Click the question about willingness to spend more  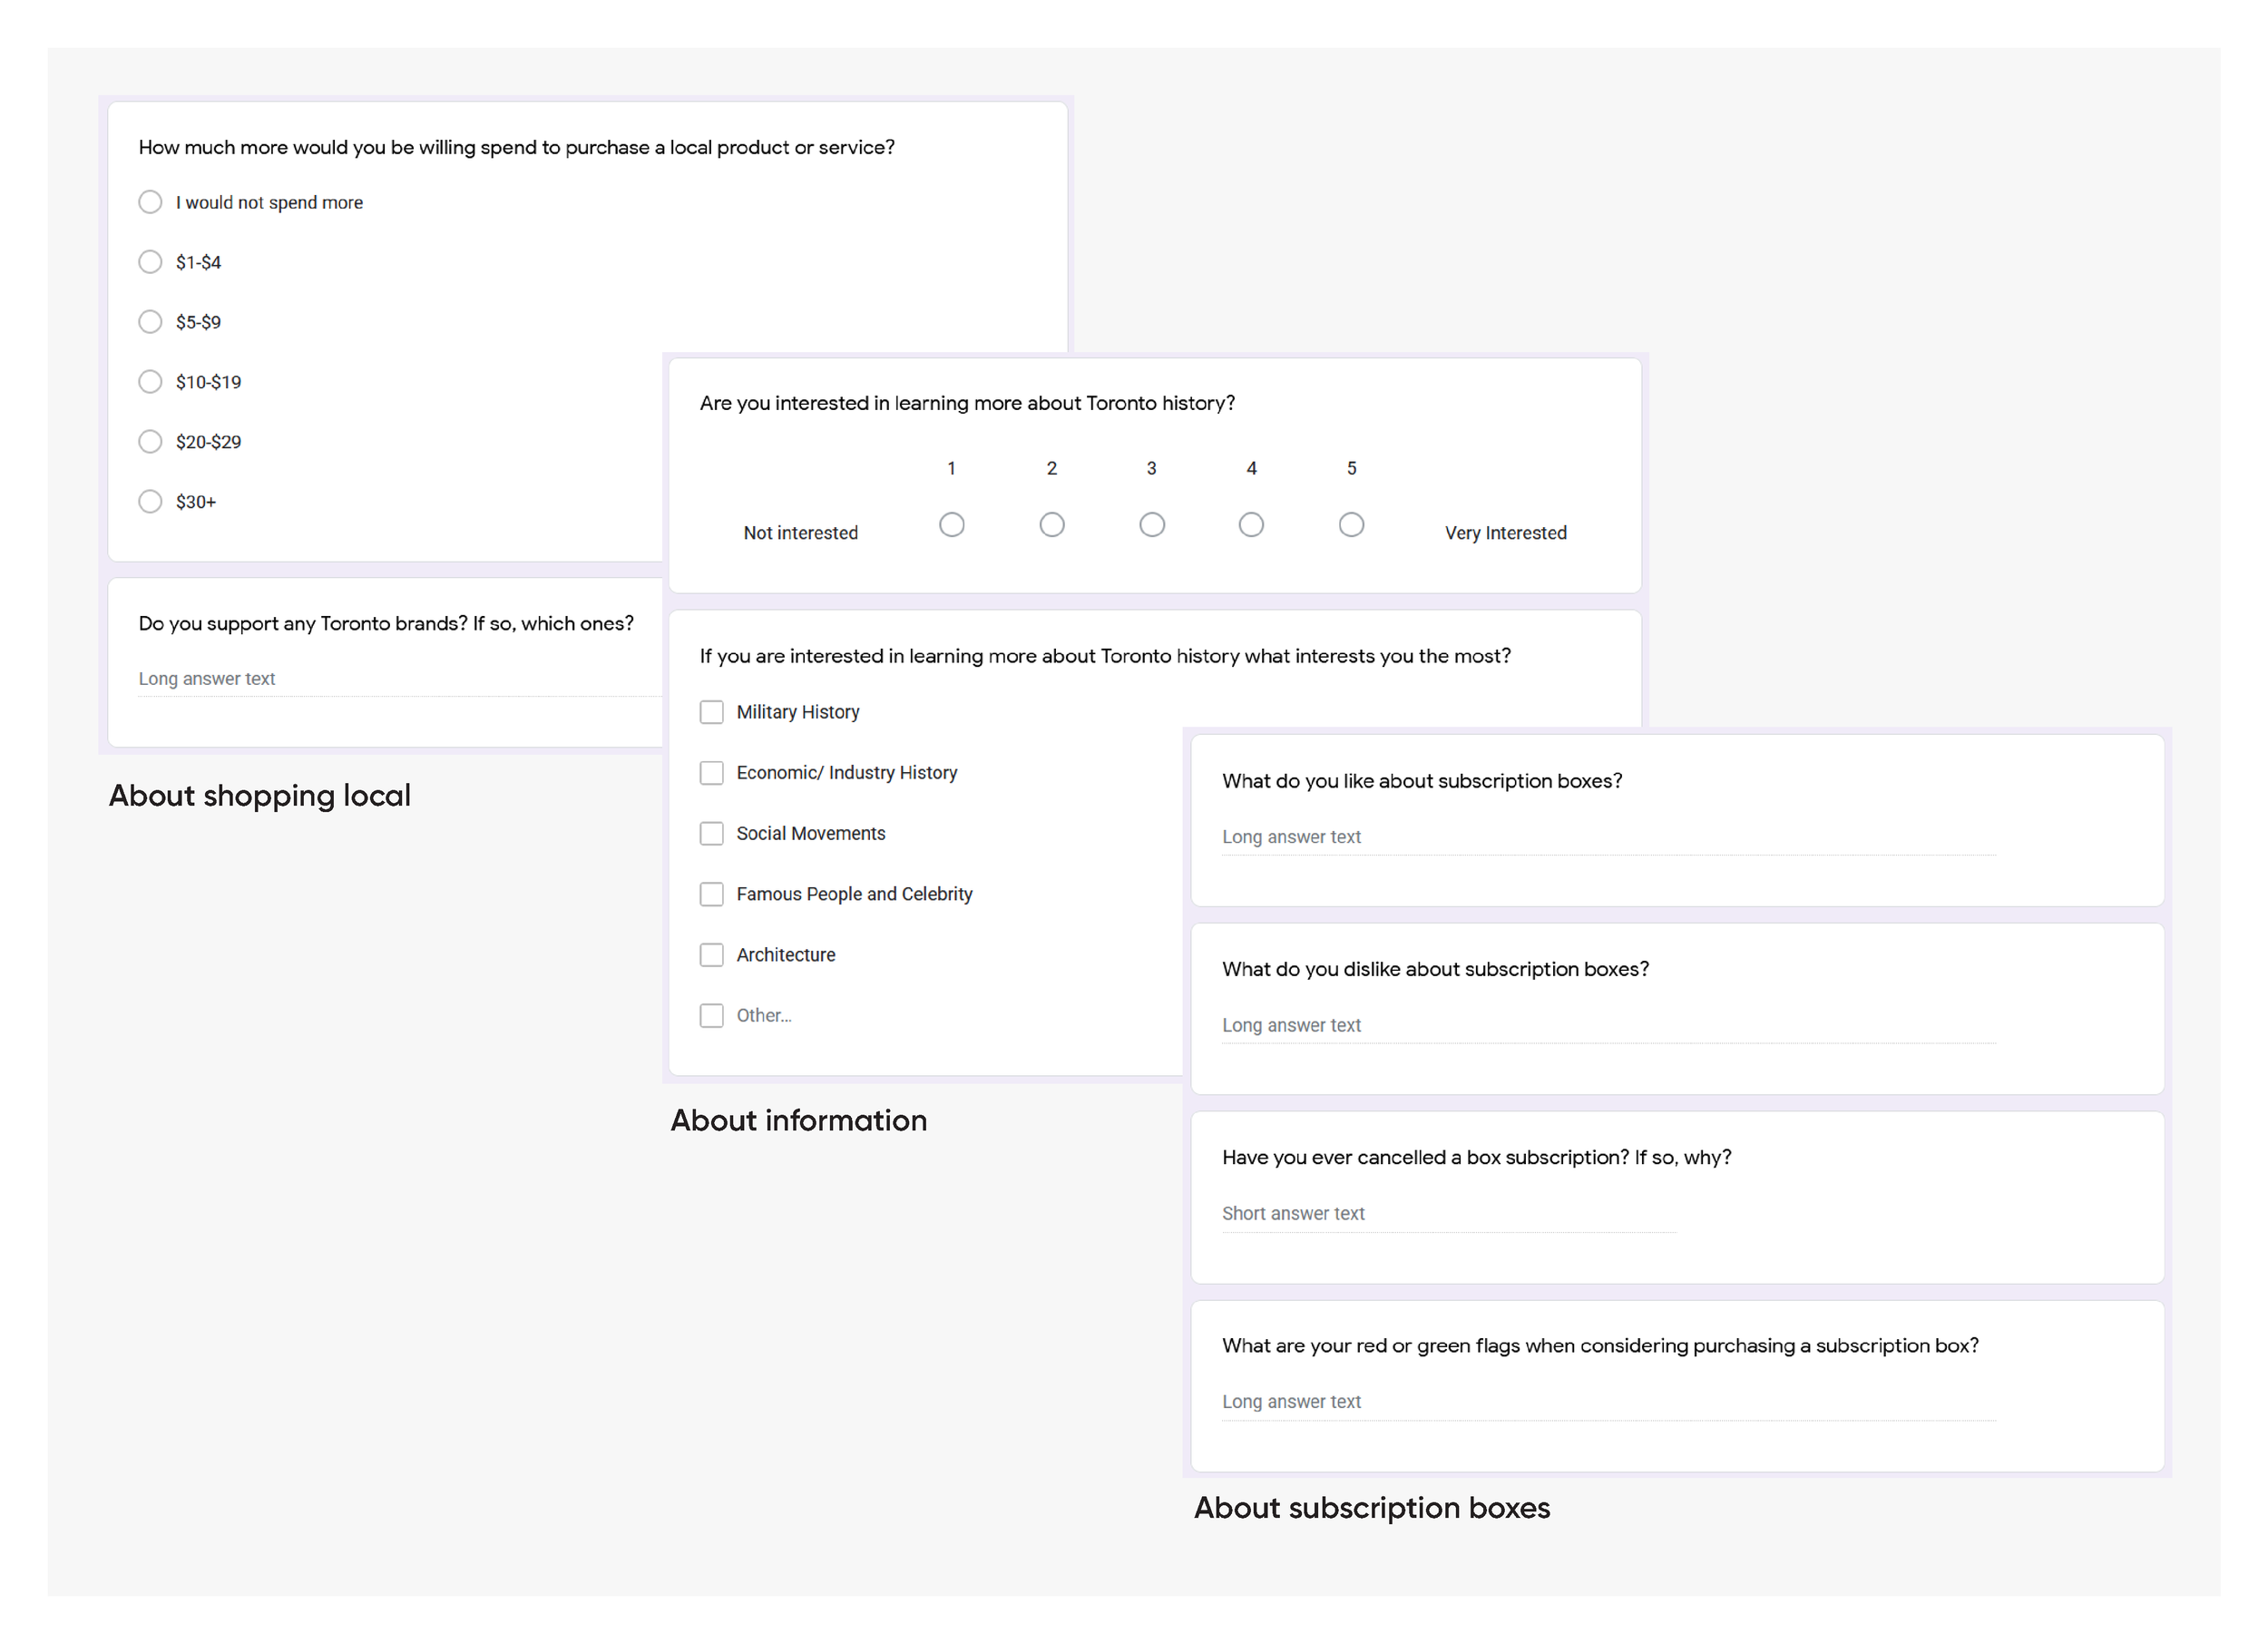(516, 148)
